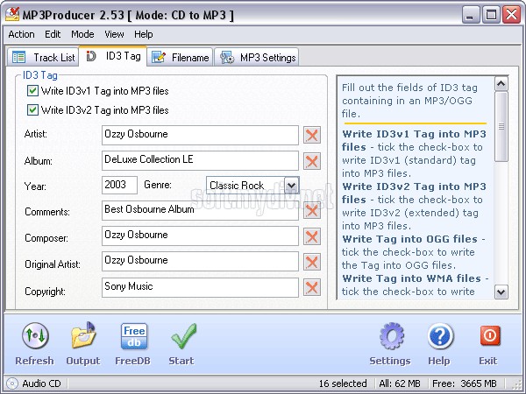Click the Comments field Best Osbourne Album
The width and height of the screenshot is (526, 394).
click(x=200, y=211)
